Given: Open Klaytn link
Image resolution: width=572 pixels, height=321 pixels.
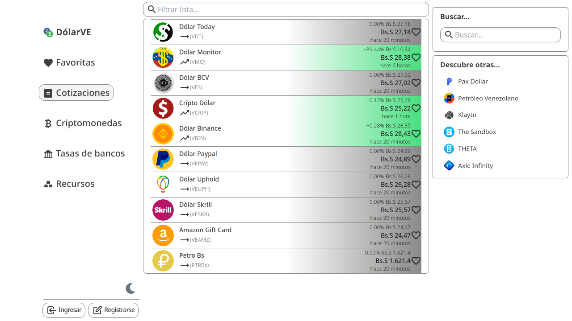Looking at the screenshot, I should 467,115.
